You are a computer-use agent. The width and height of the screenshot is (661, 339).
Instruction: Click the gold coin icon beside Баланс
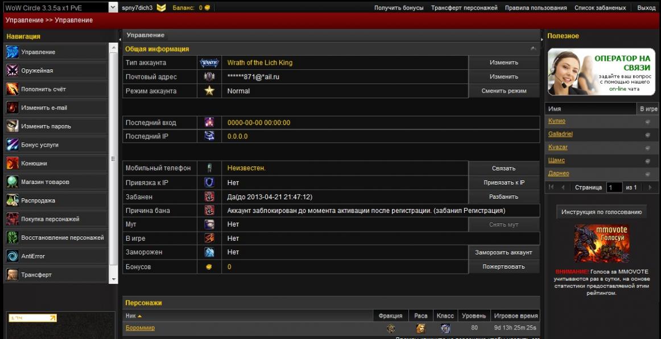pyautogui.click(x=207, y=8)
